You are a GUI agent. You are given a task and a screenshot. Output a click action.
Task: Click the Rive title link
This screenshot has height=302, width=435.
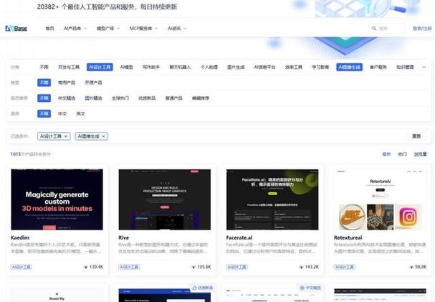(x=124, y=238)
